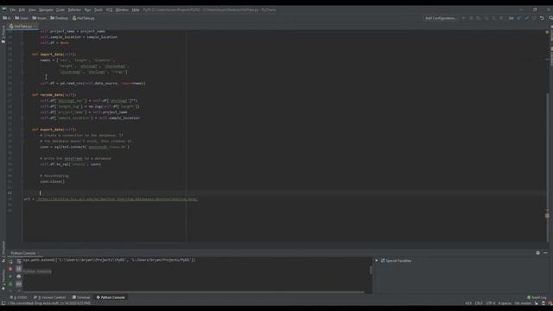This screenshot has width=553, height=311.
Task: Click the recode_data method definition
Action: [54, 95]
